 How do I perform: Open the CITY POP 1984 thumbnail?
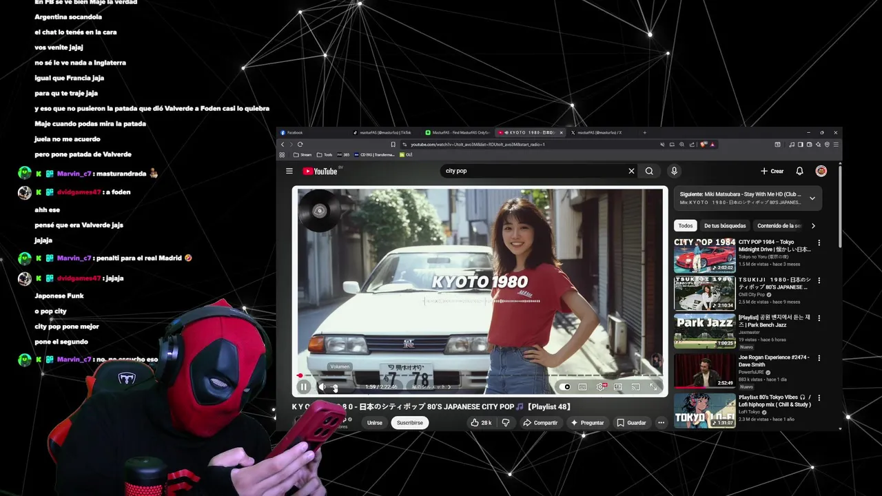click(704, 256)
